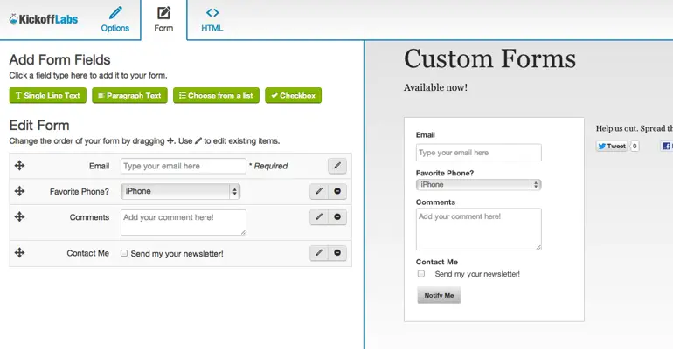Click the drag handle for the Contact Me row
673x349 pixels.
tap(19, 253)
